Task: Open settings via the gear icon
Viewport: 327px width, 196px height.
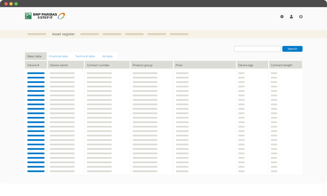Action: tap(282, 17)
